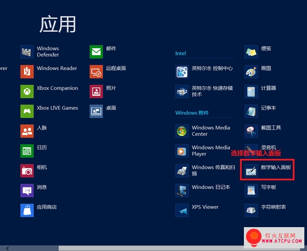Select the Intel group header

pos(180,53)
